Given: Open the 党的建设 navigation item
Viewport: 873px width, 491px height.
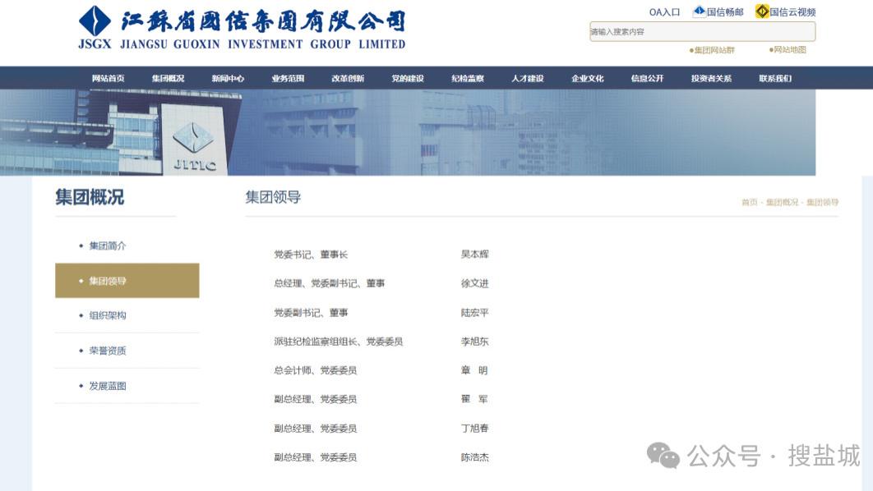Looking at the screenshot, I should pos(408,78).
